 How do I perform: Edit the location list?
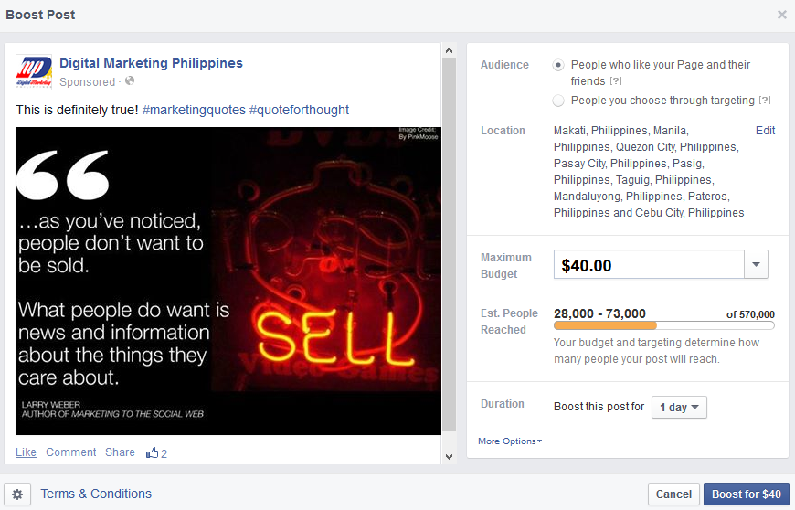pyautogui.click(x=765, y=131)
